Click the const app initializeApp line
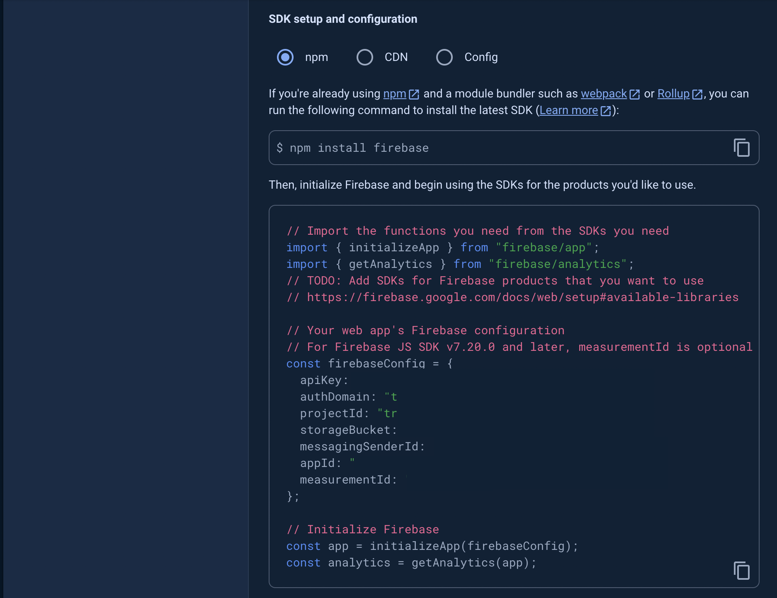Image resolution: width=777 pixels, height=598 pixels. click(x=432, y=546)
